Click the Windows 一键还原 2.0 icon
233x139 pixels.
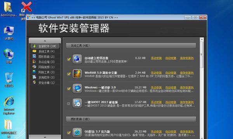(77, 88)
